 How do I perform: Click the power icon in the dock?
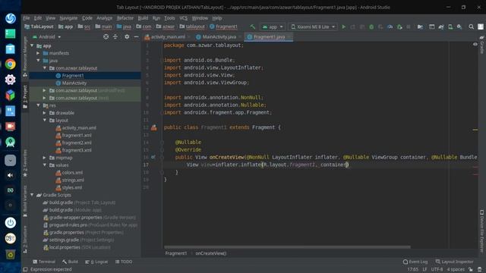pos(10,222)
